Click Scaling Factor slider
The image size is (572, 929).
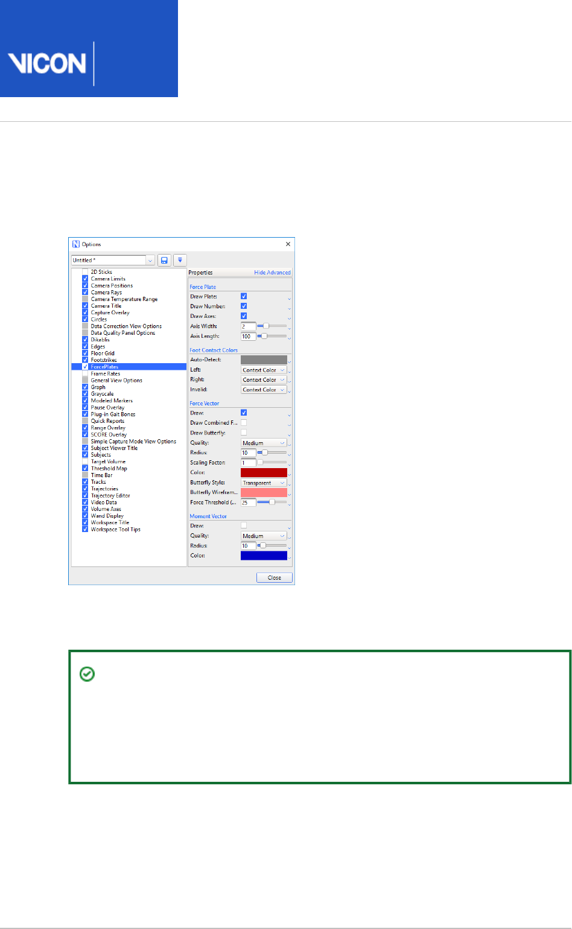(x=272, y=463)
